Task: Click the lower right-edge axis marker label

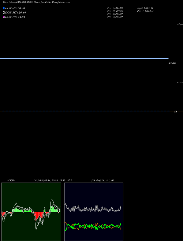Action: click(180, 83)
